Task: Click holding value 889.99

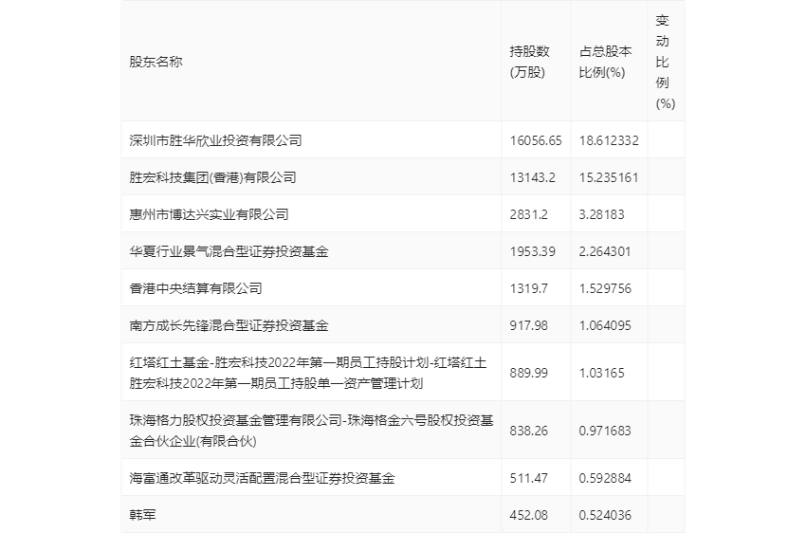Action: (x=528, y=373)
